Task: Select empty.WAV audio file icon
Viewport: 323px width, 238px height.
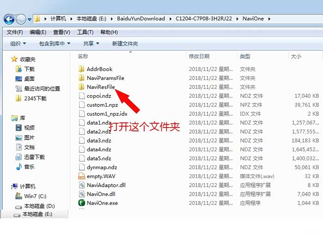Action: (x=82, y=176)
